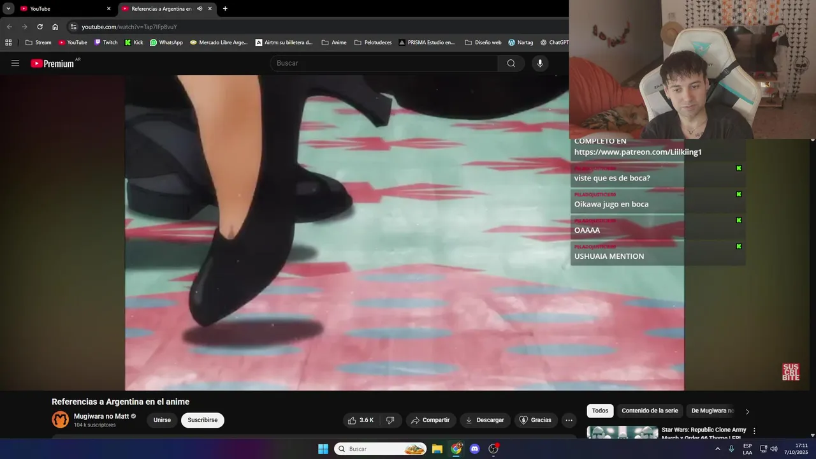Open the Chrome apps grid shortcut
Image resolution: width=816 pixels, height=459 pixels.
coord(8,43)
